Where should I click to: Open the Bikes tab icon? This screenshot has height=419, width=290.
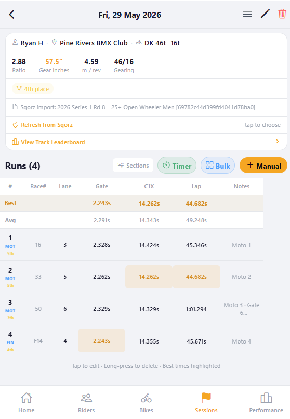tap(146, 398)
